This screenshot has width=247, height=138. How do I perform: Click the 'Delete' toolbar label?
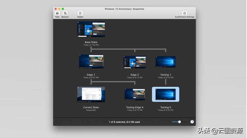click(x=80, y=17)
